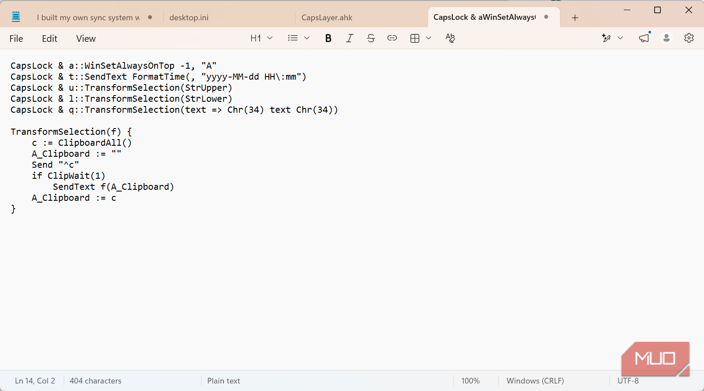The height and width of the screenshot is (391, 704).
Task: Click the 'A_Clipboard := c' line
Action: pos(74,198)
